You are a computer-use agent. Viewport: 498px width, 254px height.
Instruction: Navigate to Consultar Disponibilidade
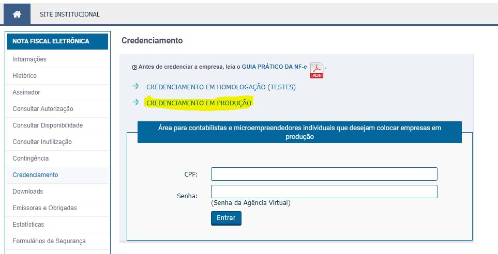coord(48,125)
